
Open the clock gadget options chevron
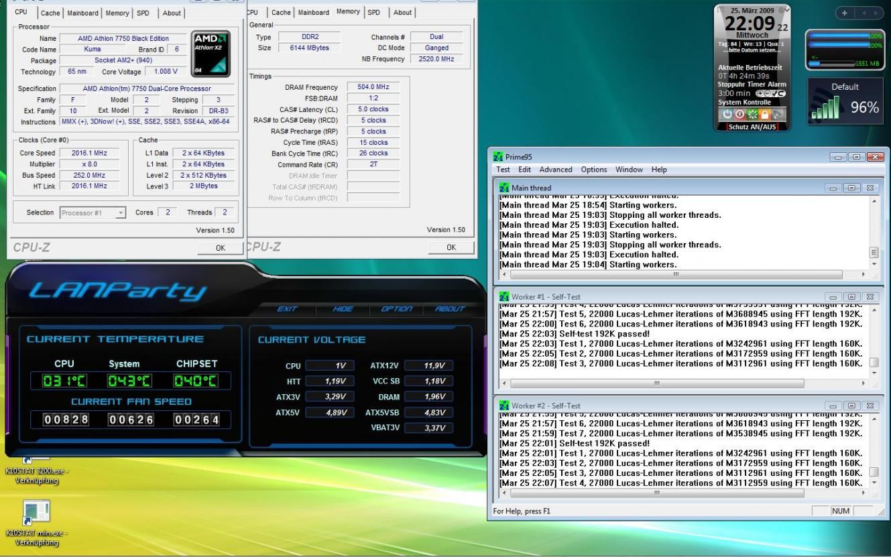point(788,9)
